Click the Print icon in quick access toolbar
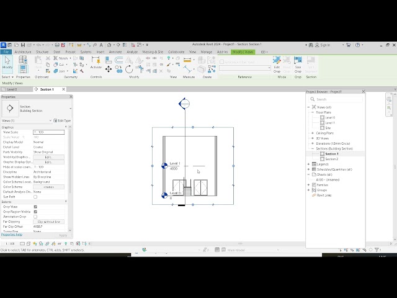 [x=57, y=45]
